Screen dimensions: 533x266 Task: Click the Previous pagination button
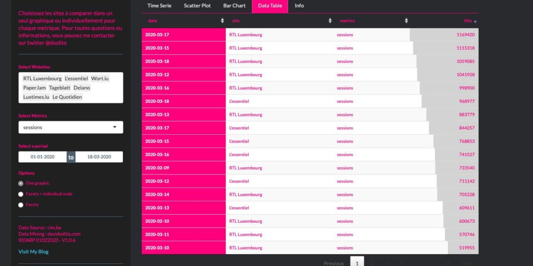(333, 263)
